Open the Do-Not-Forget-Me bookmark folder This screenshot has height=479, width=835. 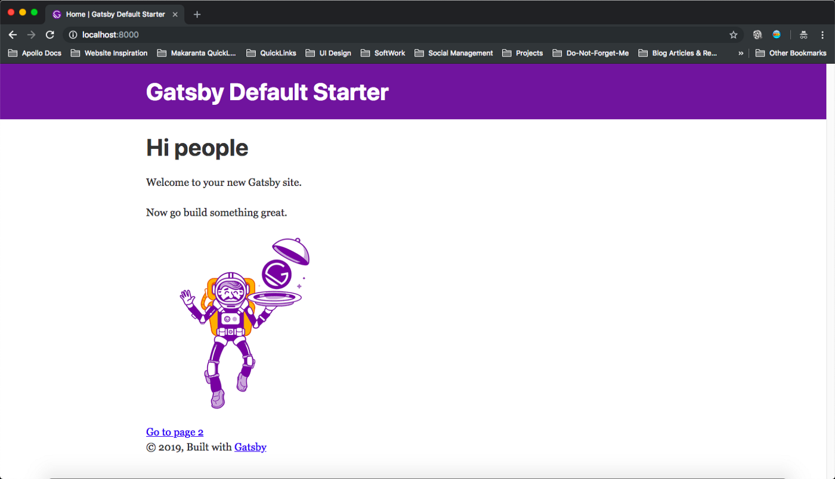[x=590, y=53]
